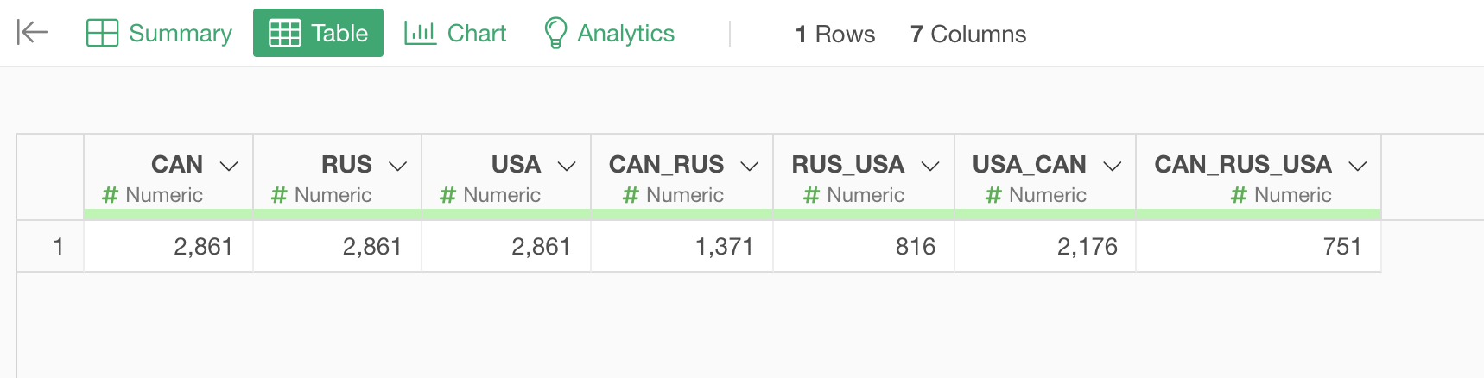Expand the USA_CAN column menu

pos(1113,166)
